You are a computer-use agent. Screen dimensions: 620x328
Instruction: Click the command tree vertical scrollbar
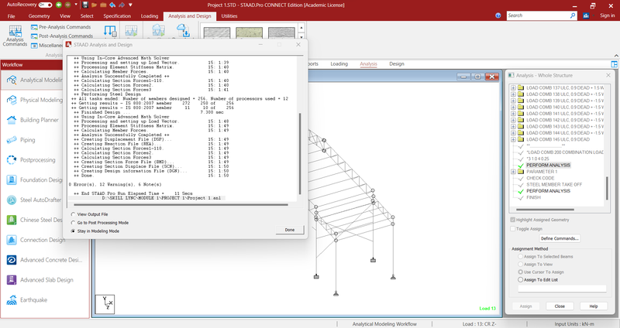pos(607,189)
